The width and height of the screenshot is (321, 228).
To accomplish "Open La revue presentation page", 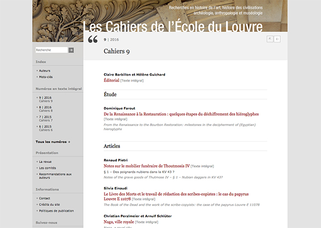I will coord(45,162).
